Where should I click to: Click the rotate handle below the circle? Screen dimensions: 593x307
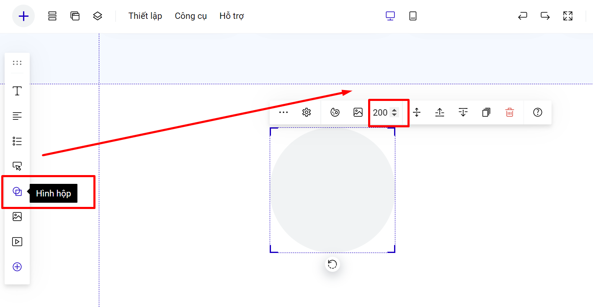332,264
